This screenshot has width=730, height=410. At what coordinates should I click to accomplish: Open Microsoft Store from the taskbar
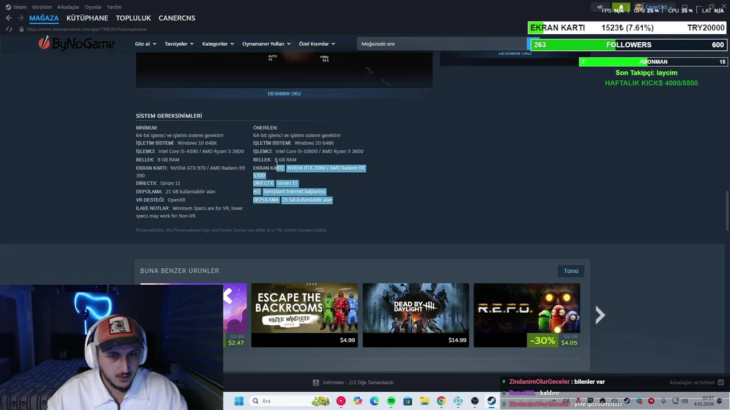click(x=408, y=401)
